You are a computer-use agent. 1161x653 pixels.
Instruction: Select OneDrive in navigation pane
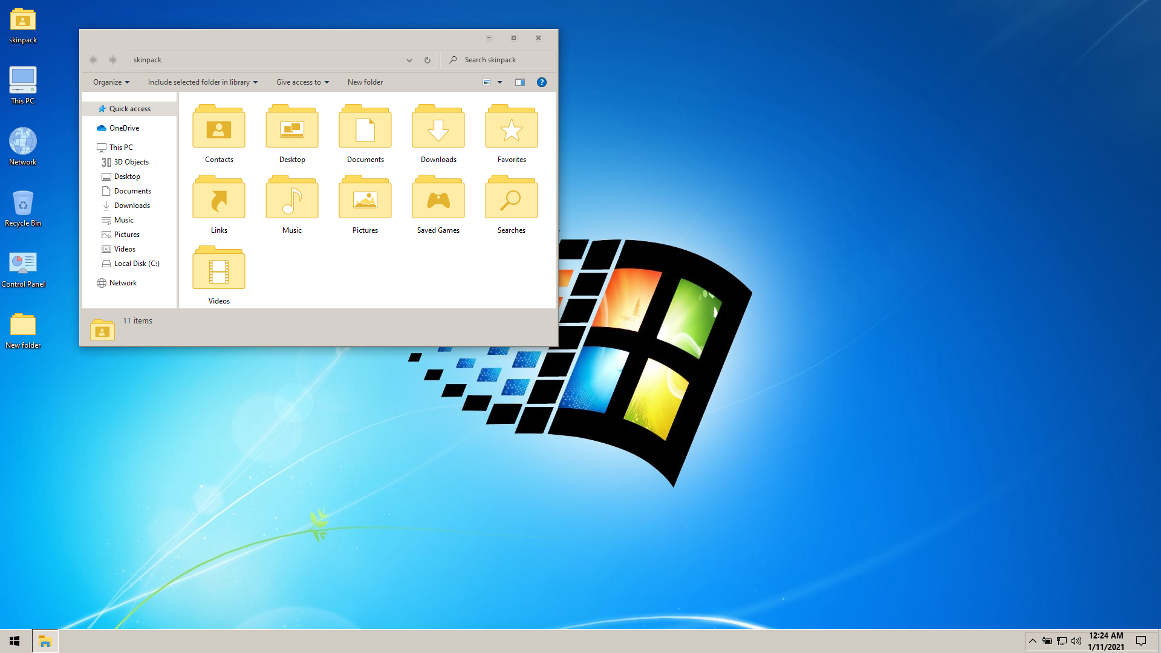point(124,128)
